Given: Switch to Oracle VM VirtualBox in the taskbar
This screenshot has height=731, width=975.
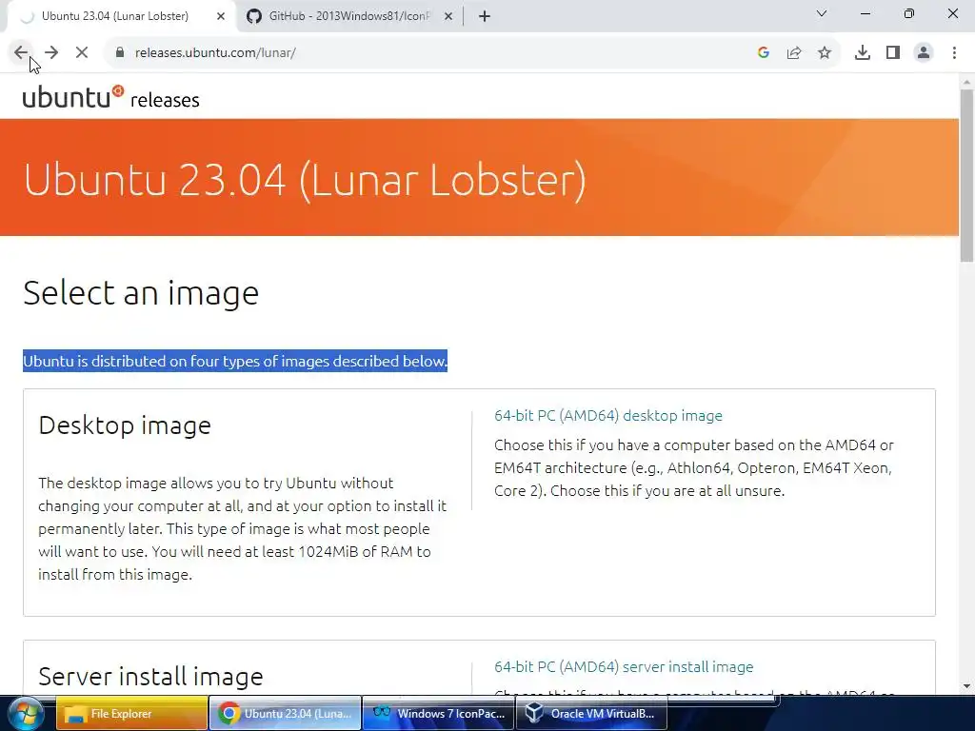Looking at the screenshot, I should click(x=591, y=713).
